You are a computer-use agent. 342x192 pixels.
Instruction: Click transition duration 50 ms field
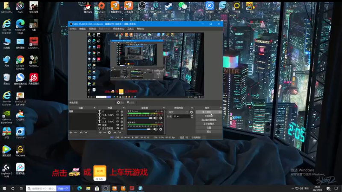pos(181,116)
